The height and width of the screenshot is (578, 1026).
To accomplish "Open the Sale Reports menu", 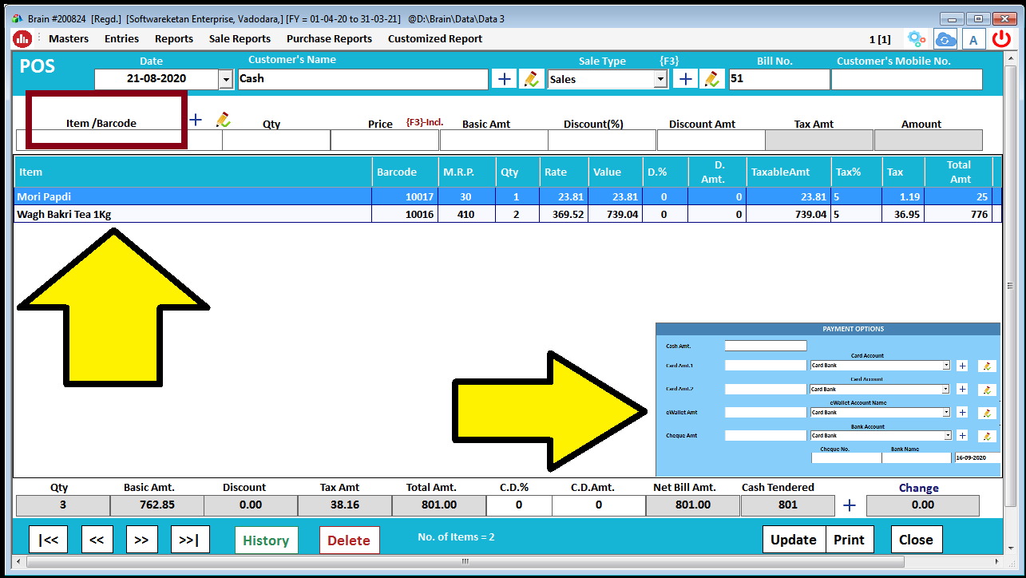I will click(x=239, y=38).
